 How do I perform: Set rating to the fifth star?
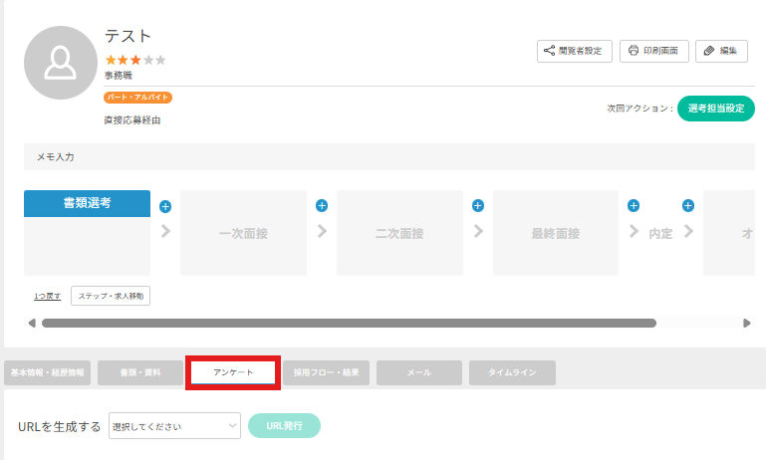(160, 60)
